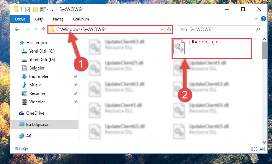Switch to the large icons view in the status bar

262,149
